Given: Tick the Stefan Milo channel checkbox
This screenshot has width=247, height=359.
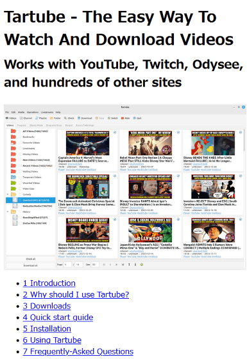Looking at the screenshot, I should point(20,223).
